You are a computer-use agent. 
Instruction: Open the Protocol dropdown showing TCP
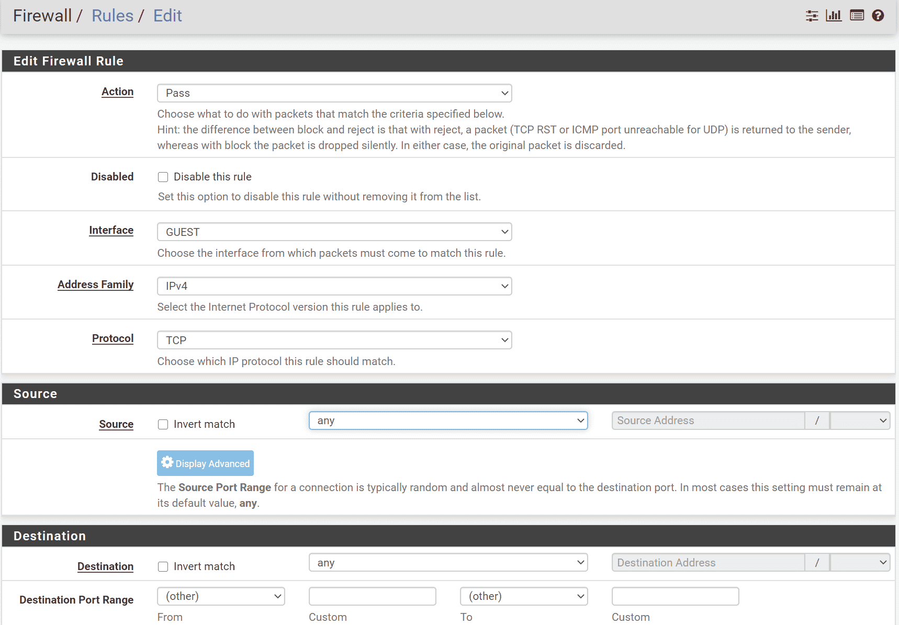pyautogui.click(x=334, y=340)
